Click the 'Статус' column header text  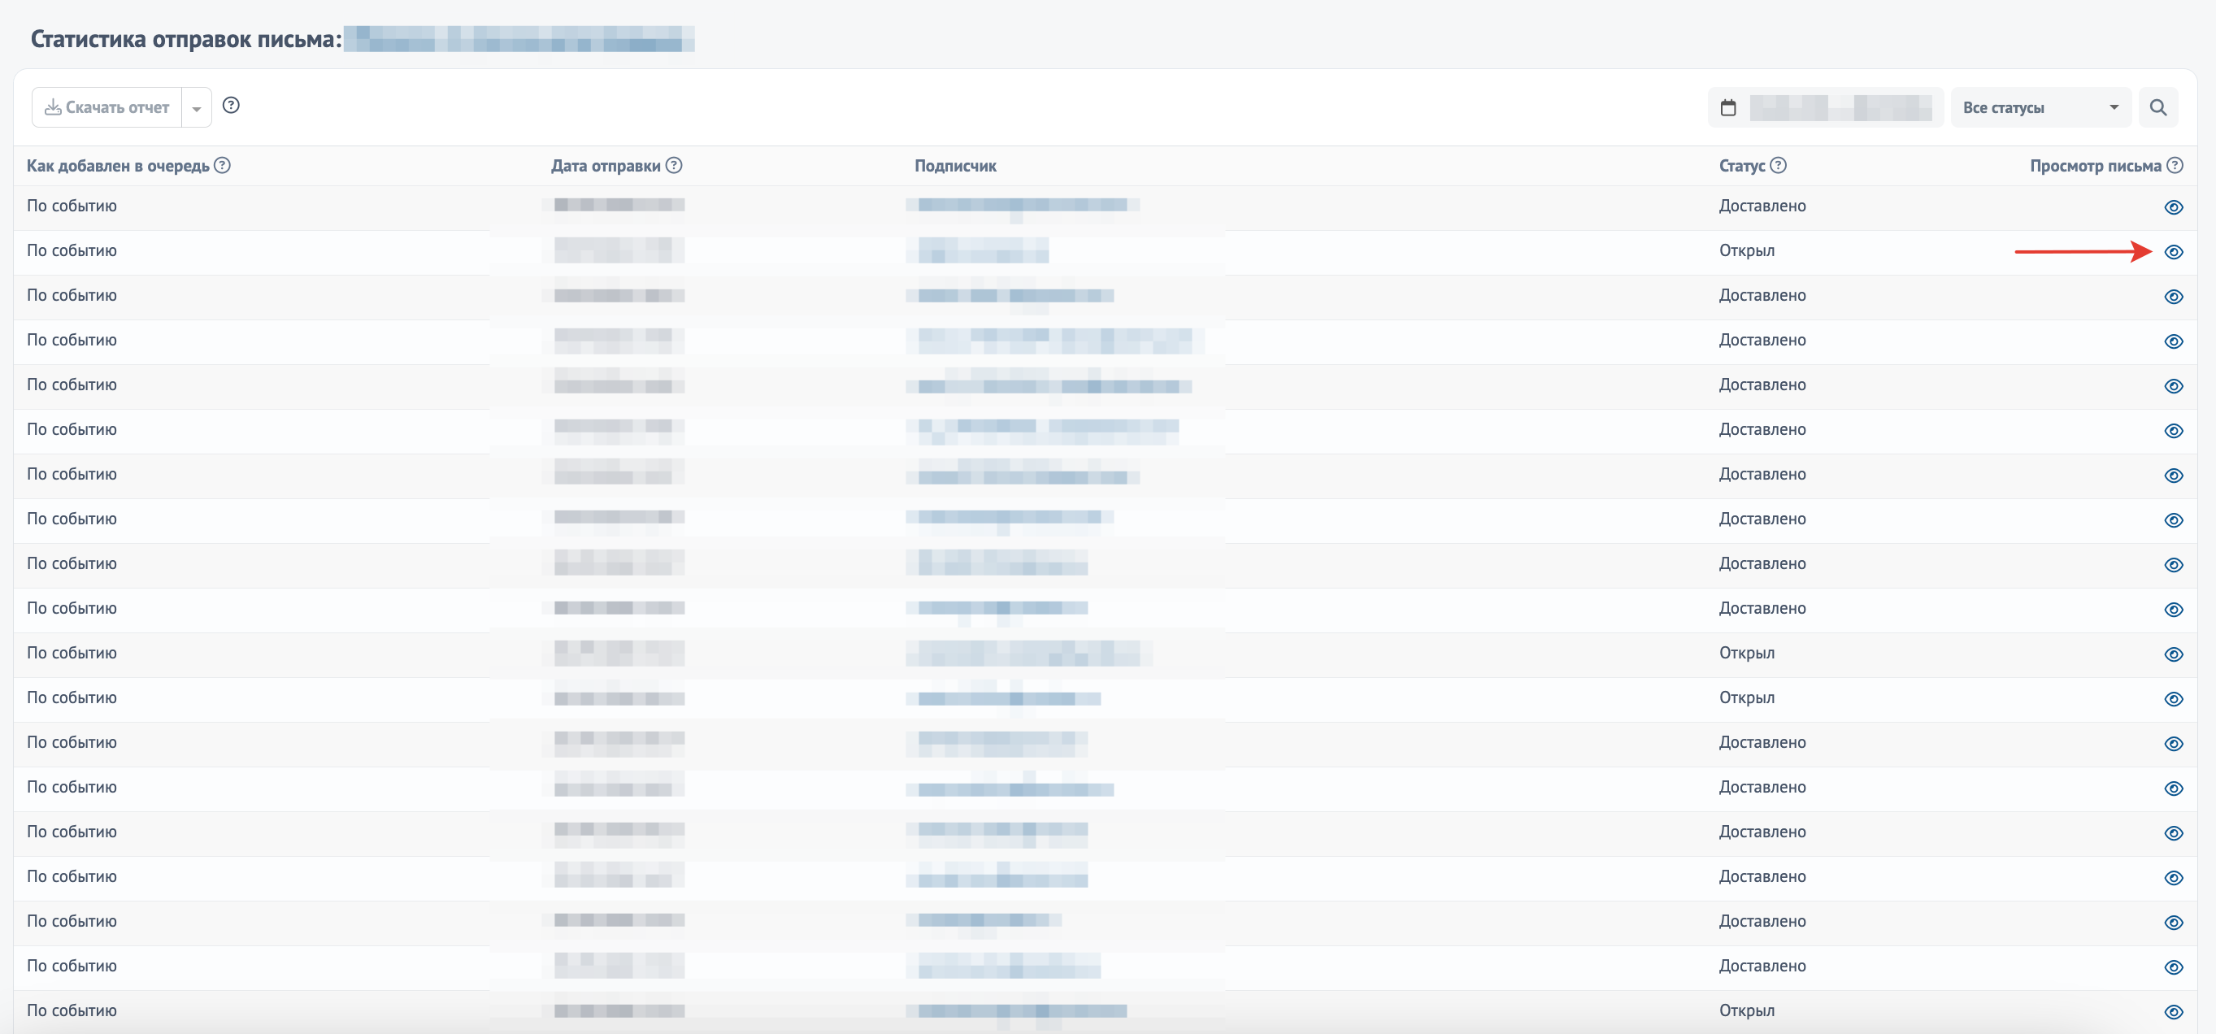click(1742, 166)
